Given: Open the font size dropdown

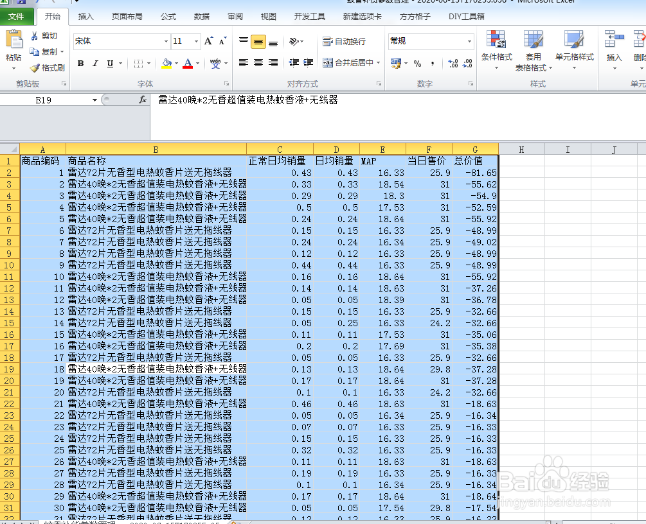Looking at the screenshot, I should tap(196, 41).
